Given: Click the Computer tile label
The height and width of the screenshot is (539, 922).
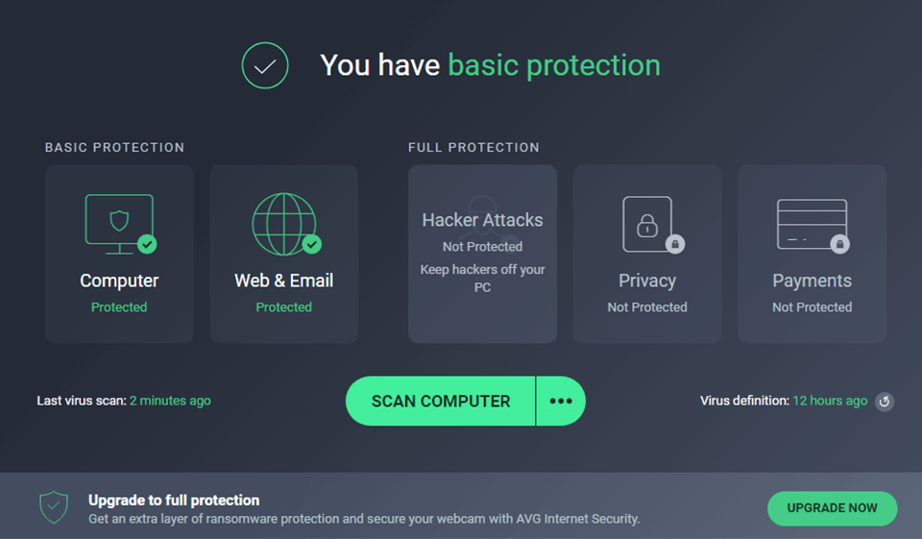Looking at the screenshot, I should [119, 281].
